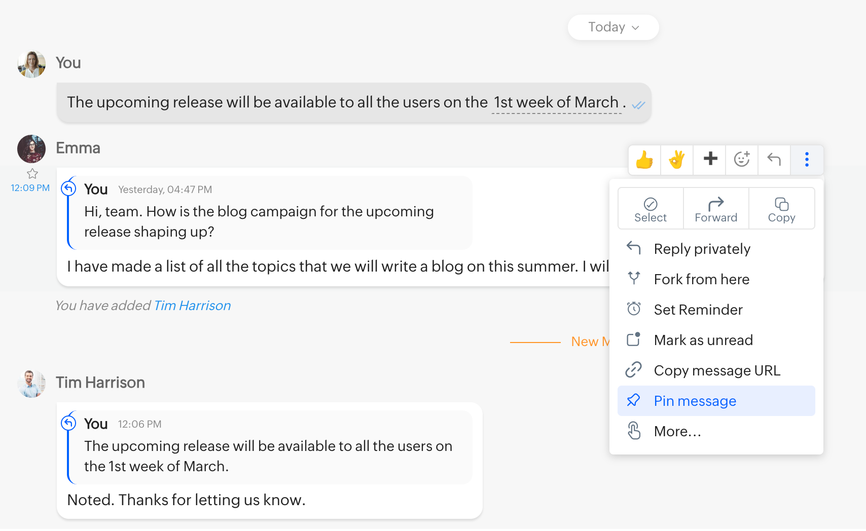
Task: Click the three-dot more actions icon
Action: pos(807,159)
